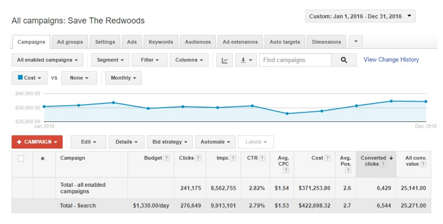Select the $1,330.00/day budget value
This screenshot has height=224, width=443.
coord(151,206)
